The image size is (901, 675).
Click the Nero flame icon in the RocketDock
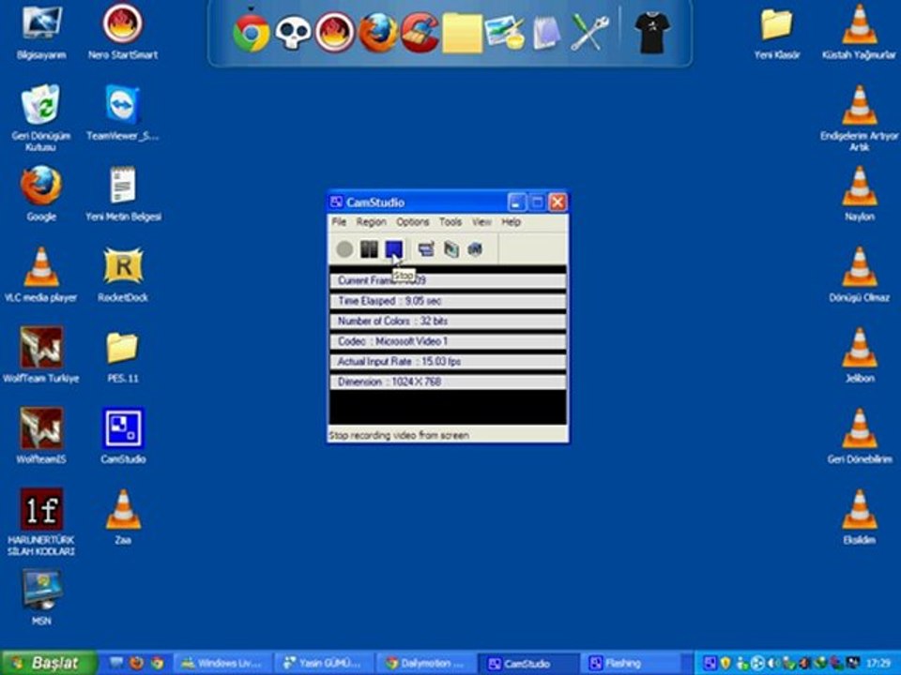coord(335,34)
